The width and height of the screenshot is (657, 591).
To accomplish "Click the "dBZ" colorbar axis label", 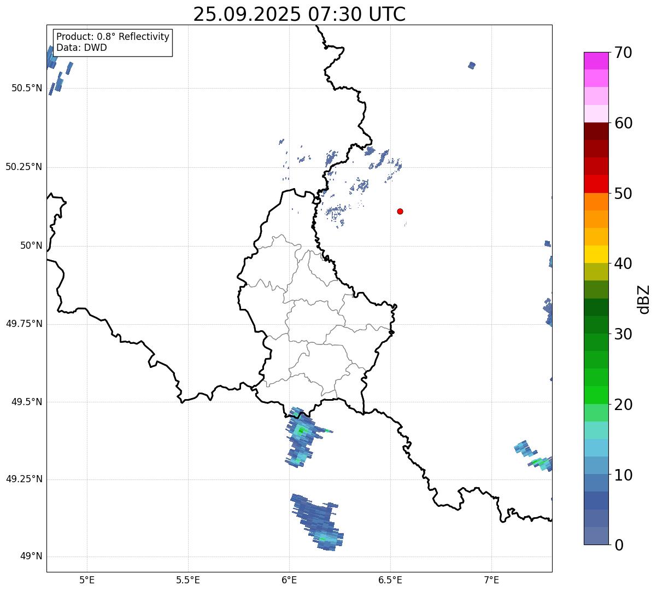I will click(644, 299).
